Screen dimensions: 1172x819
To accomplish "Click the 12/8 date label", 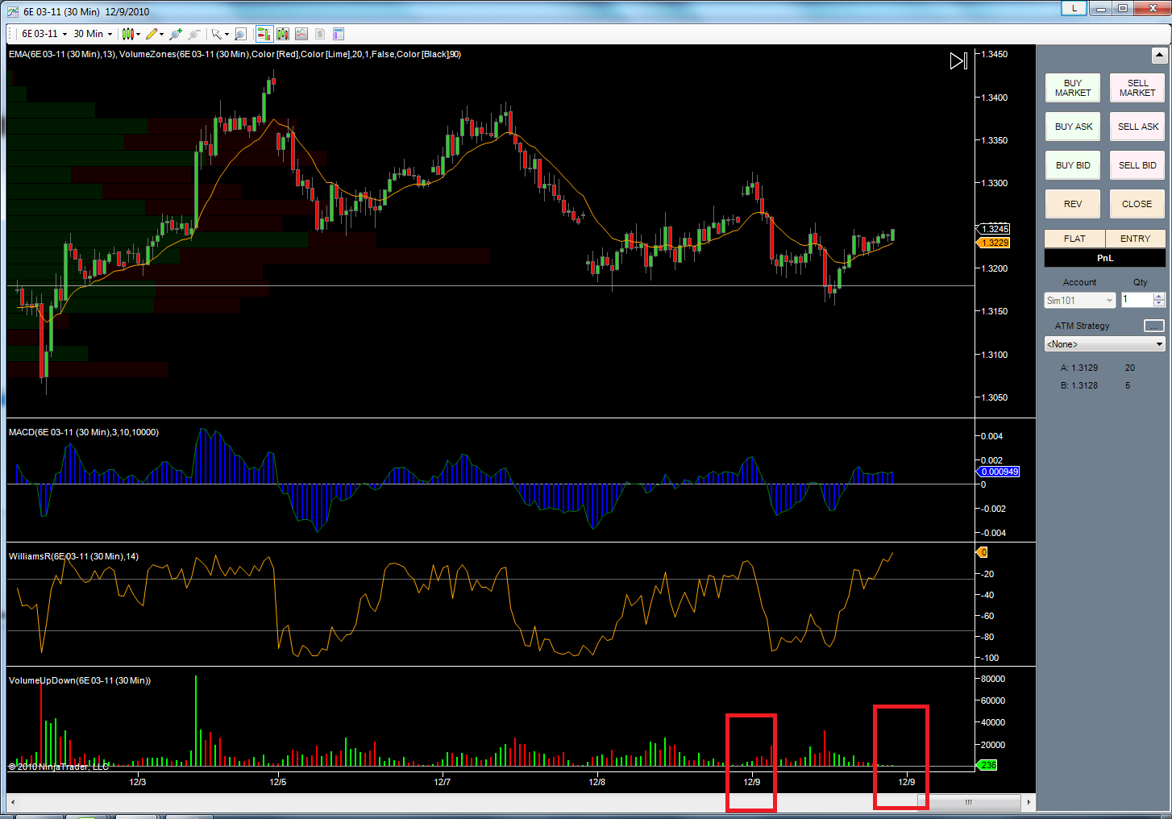I will [597, 782].
